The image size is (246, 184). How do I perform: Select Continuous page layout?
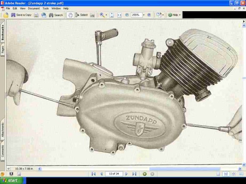point(226,174)
